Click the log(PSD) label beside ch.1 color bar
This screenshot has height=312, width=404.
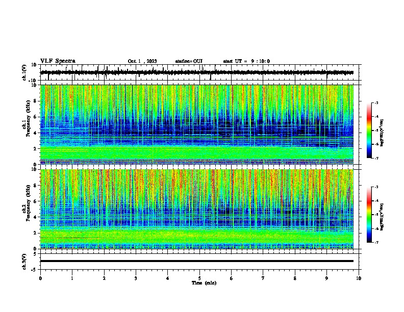point(382,133)
